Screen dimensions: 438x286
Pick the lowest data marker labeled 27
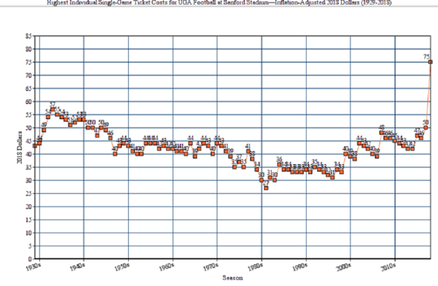(x=266, y=188)
